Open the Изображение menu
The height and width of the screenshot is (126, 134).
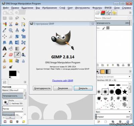(50, 8)
